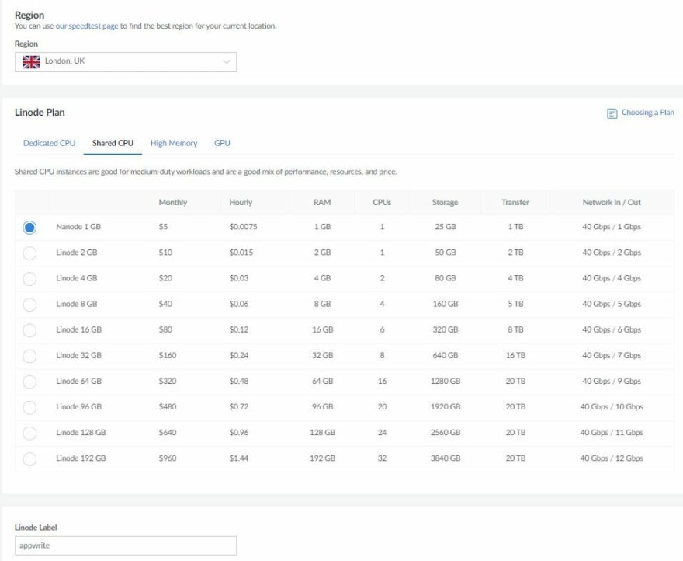Select the Linode 32 GB plan radio
683x561 pixels.
[29, 356]
